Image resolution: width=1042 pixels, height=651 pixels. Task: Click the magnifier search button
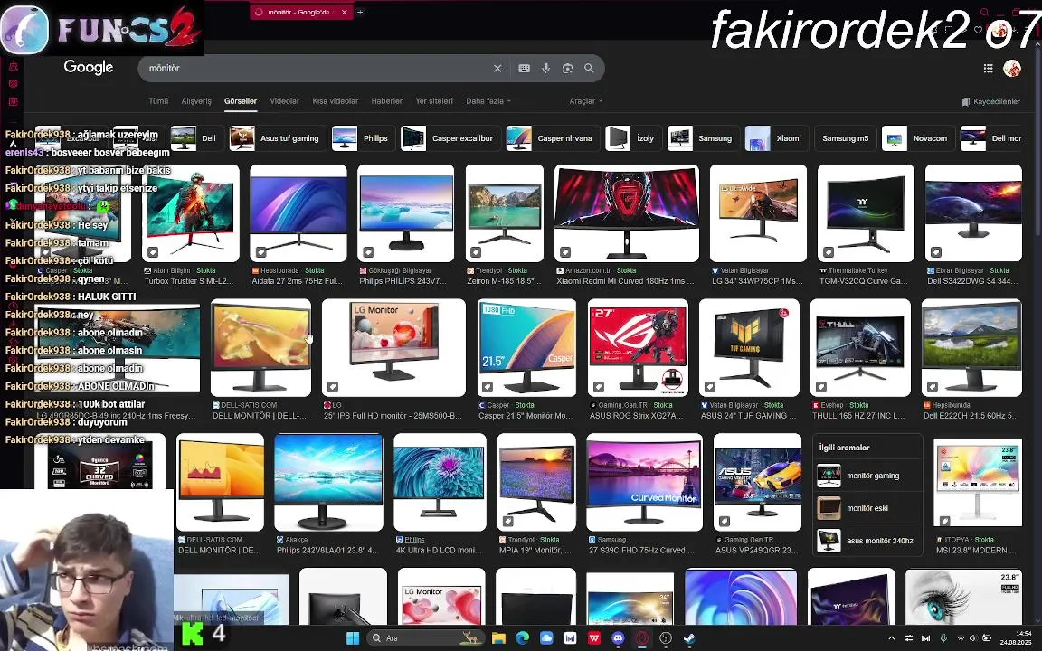coord(589,69)
